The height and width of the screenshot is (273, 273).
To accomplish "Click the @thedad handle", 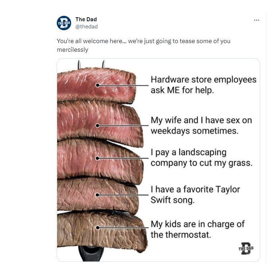I will pos(86,27).
